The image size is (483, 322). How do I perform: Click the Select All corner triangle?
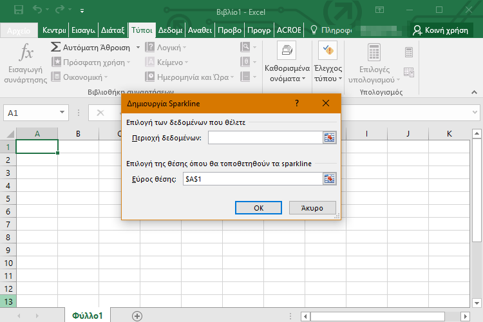coord(10,134)
